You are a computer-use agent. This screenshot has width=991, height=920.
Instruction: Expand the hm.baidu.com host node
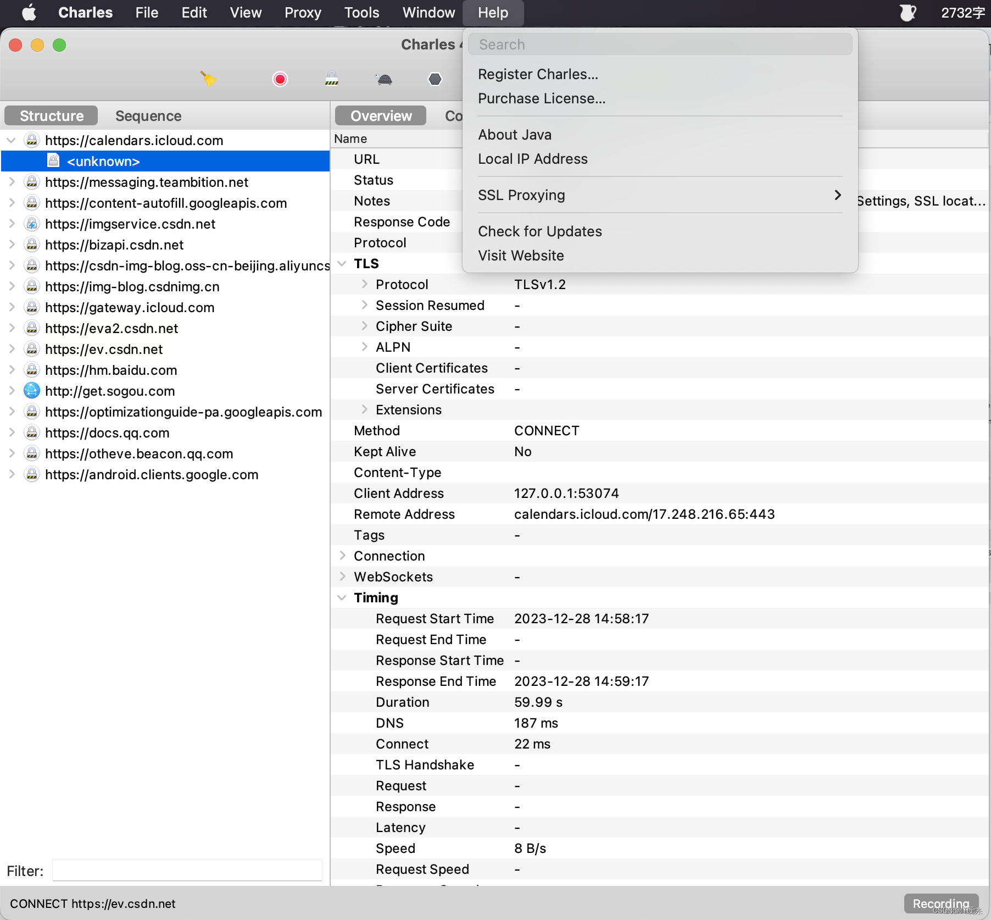pos(12,370)
